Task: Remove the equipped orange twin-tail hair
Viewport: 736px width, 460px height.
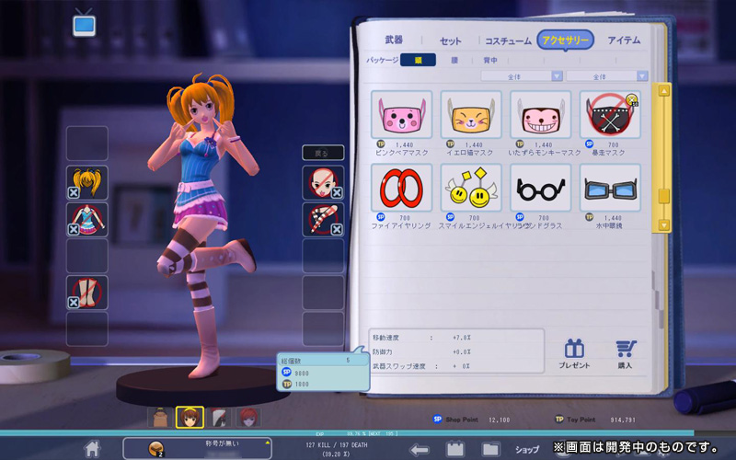Action: (x=74, y=192)
